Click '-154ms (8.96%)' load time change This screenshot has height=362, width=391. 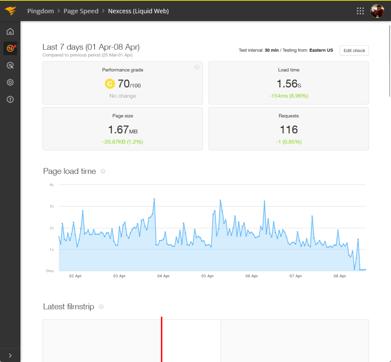[289, 96]
